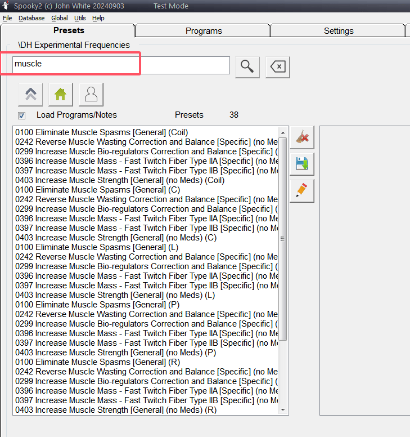Viewport: 410px width, 437px height.
Task: Switch to the Settings tab
Action: (339, 31)
